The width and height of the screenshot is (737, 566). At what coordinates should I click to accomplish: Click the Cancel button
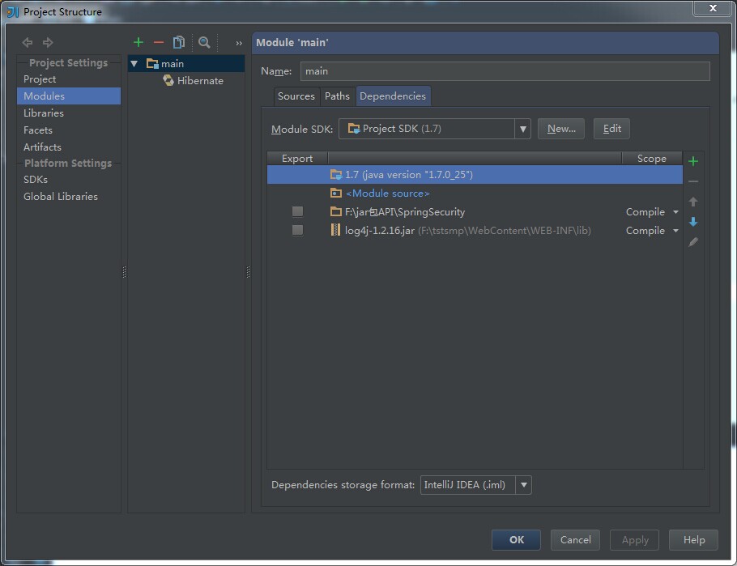(x=575, y=539)
